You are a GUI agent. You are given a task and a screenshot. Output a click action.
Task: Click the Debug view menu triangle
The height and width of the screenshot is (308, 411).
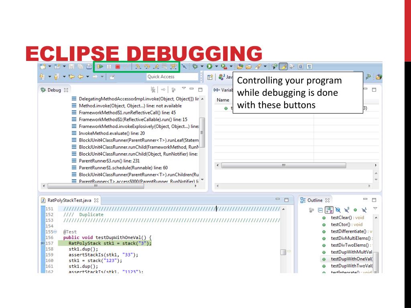pyautogui.click(x=184, y=88)
